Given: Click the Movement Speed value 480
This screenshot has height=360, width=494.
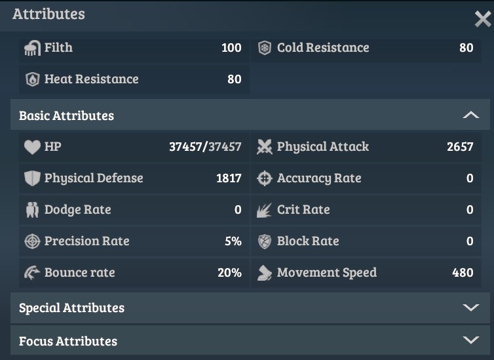Looking at the screenshot, I should pos(463,273).
